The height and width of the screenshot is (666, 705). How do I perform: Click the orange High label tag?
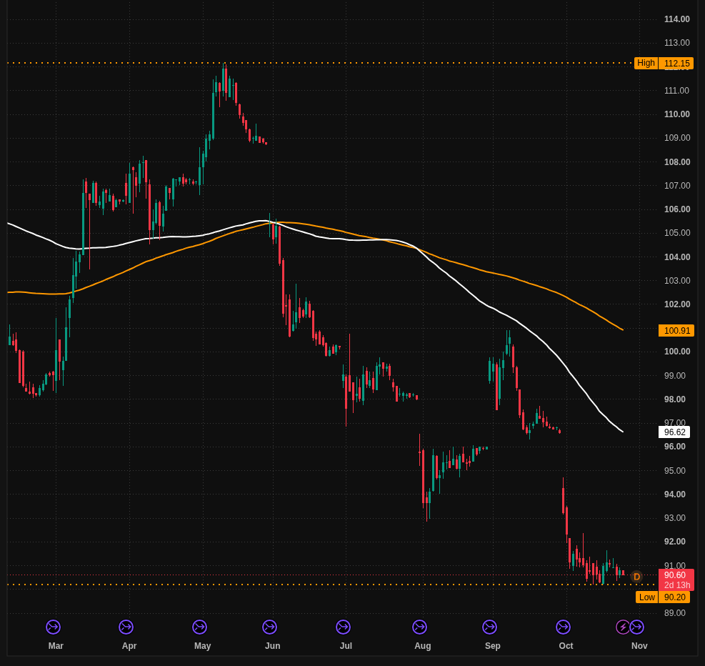click(646, 63)
